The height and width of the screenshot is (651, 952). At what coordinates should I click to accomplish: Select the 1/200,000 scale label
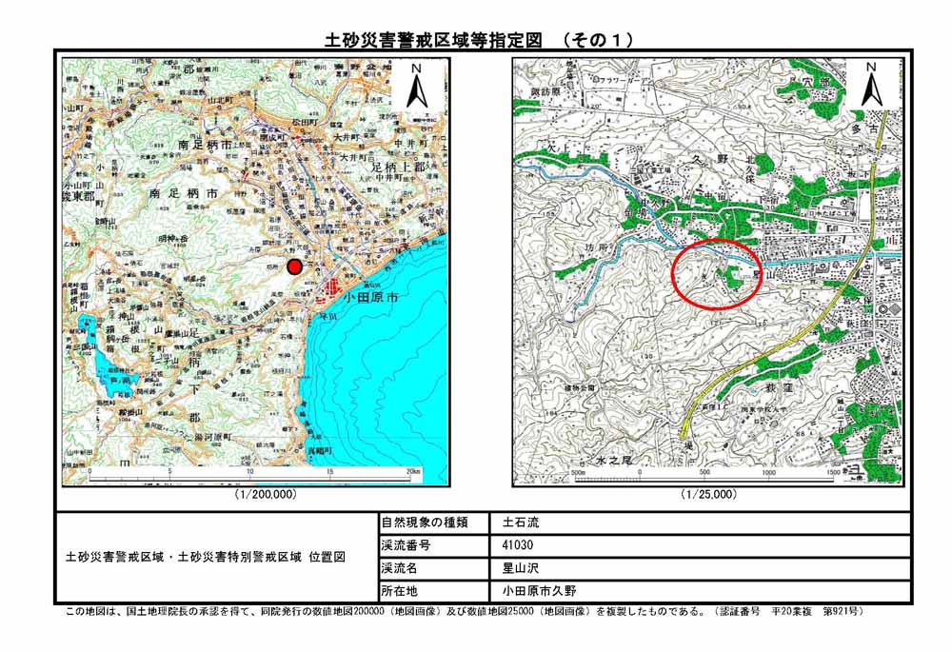[x=265, y=495]
